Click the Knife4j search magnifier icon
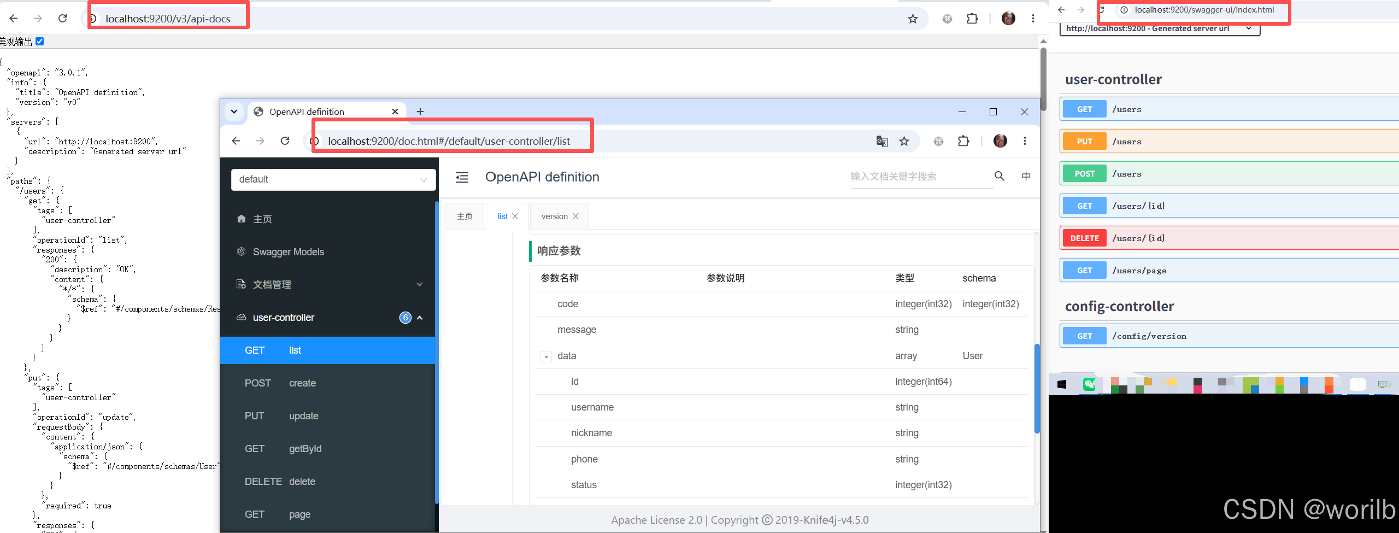The image size is (1399, 533). click(1000, 176)
